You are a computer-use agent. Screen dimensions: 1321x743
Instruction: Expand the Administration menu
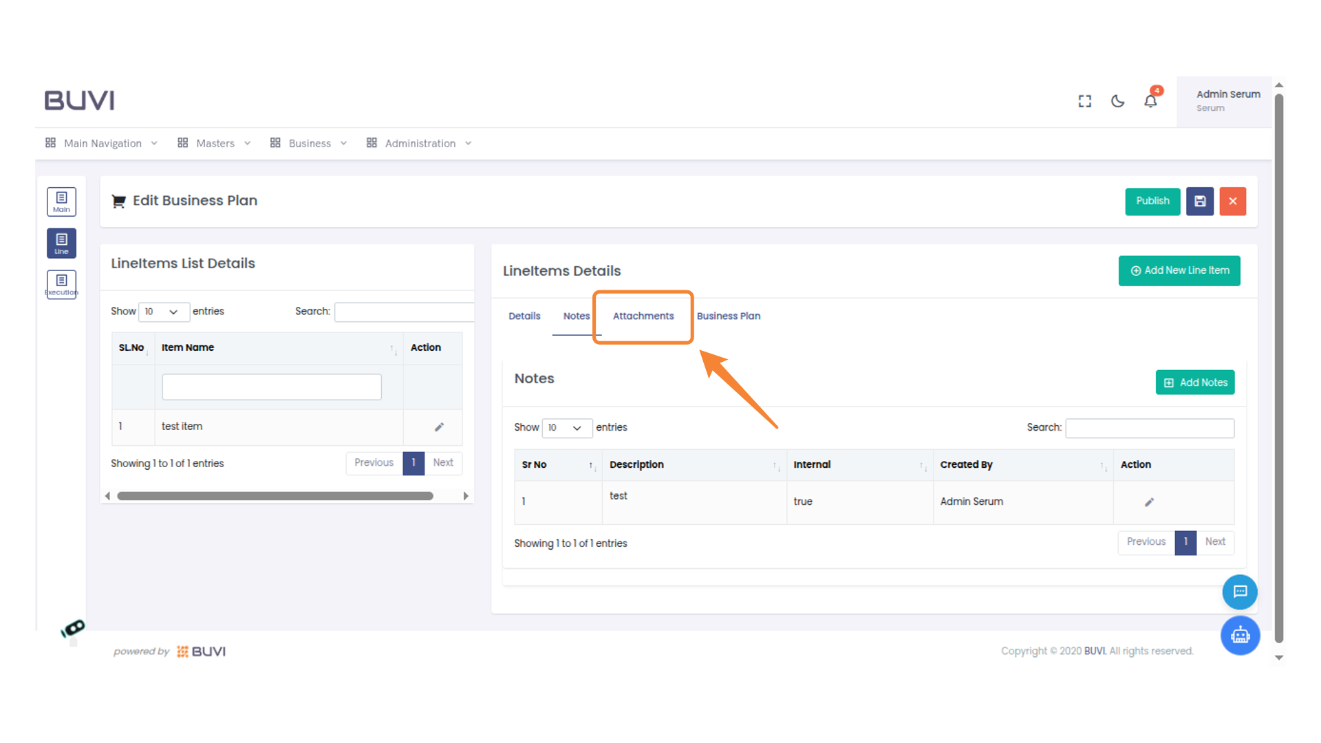(x=420, y=143)
